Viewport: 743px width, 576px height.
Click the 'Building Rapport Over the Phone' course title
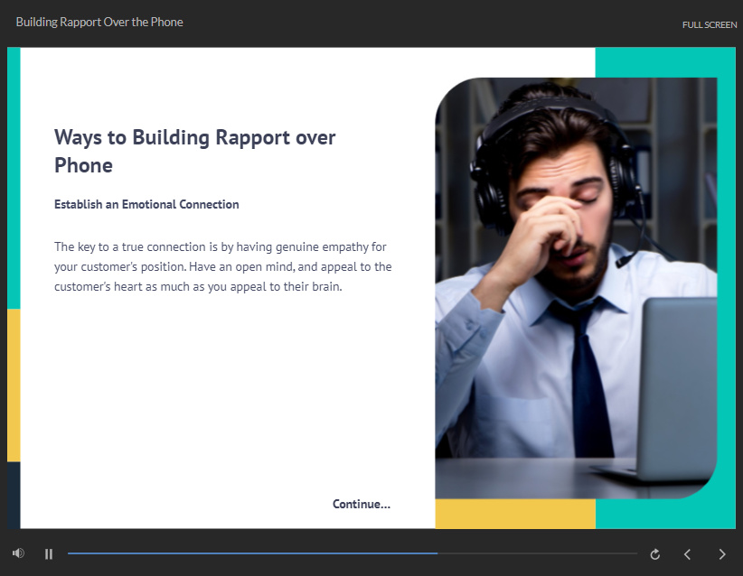[x=99, y=22]
